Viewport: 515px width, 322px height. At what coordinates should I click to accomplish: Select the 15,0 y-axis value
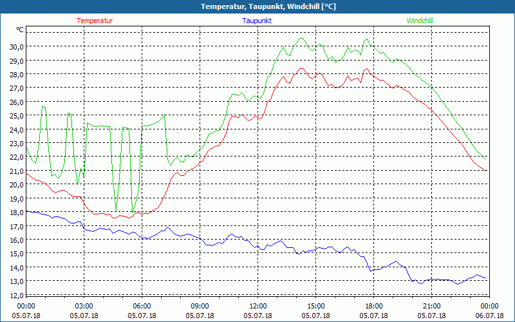(x=17, y=254)
